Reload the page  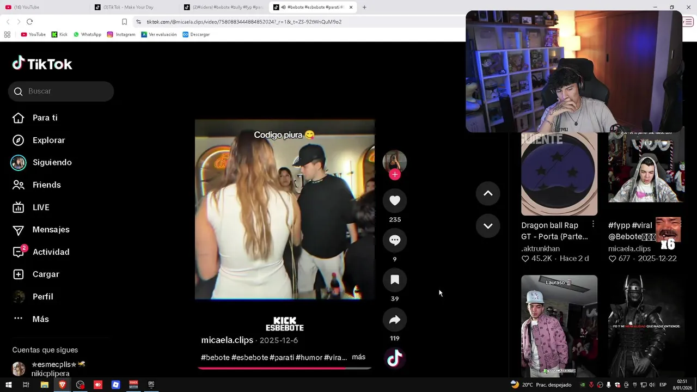coord(29,22)
